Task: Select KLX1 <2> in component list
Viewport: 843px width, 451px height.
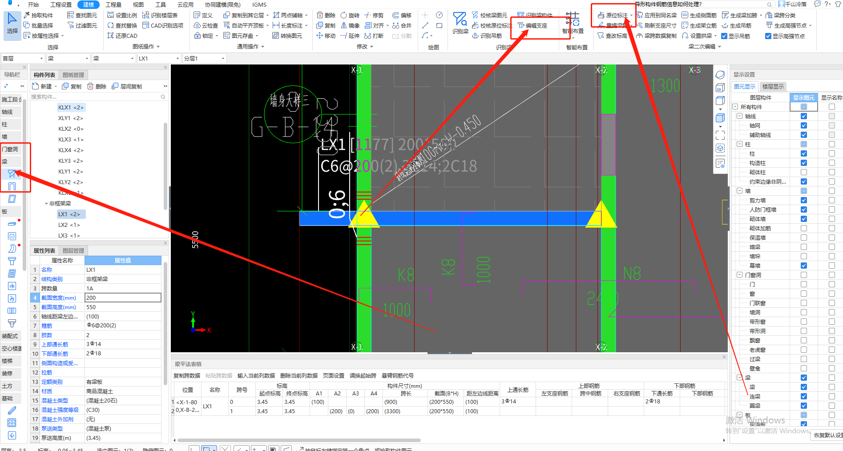Action: coord(71,107)
